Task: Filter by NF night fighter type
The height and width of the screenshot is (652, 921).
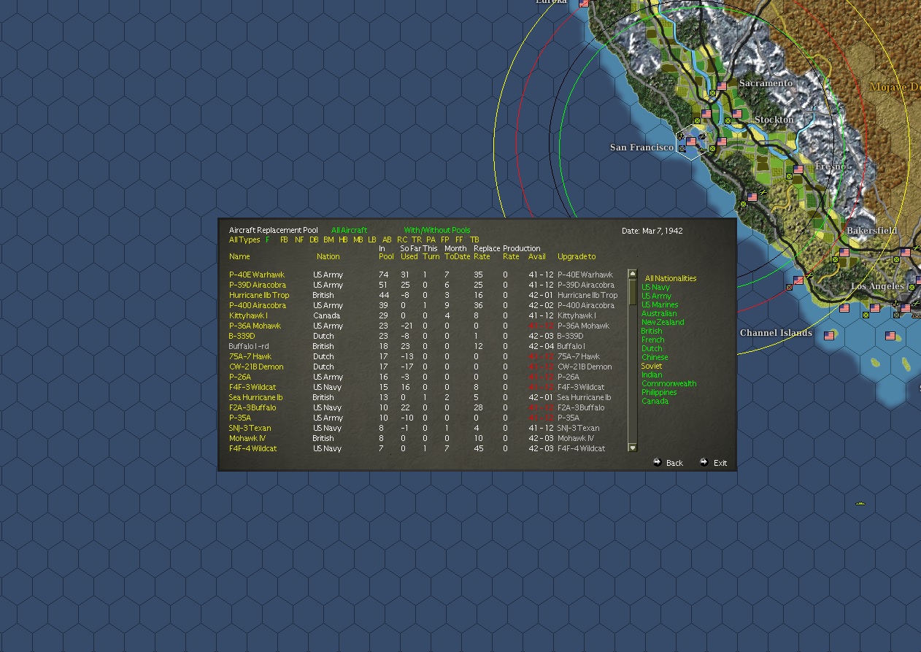Action: pos(298,239)
